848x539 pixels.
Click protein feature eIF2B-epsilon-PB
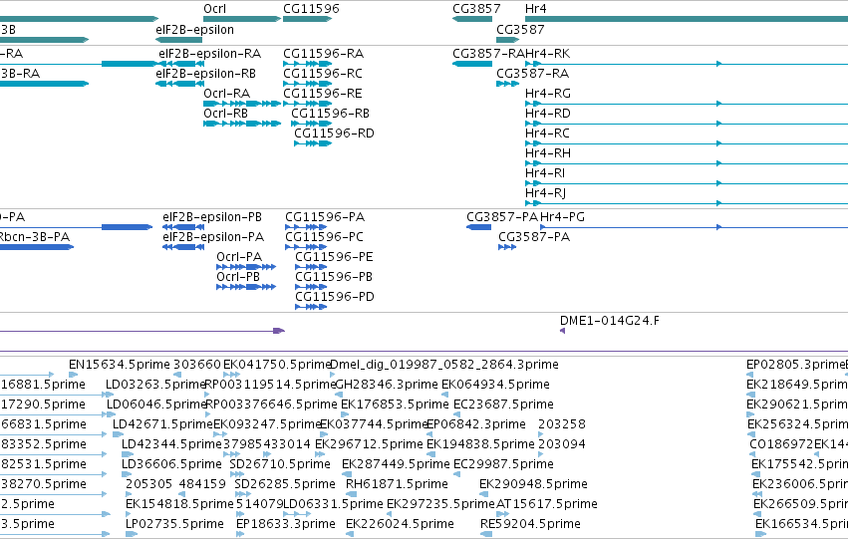point(183,227)
